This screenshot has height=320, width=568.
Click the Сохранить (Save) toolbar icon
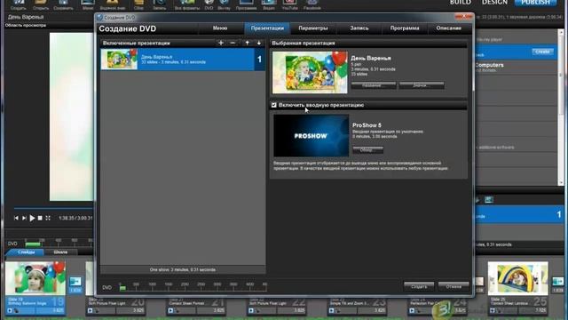coord(63,4)
